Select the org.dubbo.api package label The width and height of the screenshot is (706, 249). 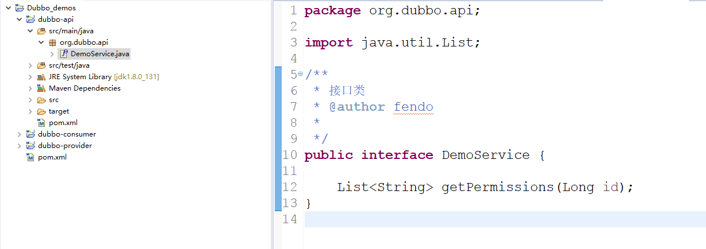(84, 42)
